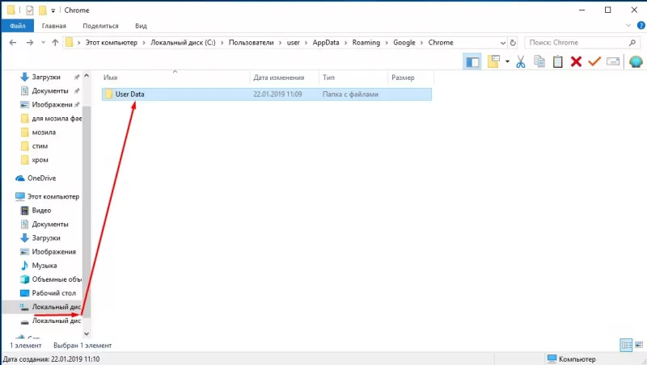Screen dimensions: 647x365
Task: Click the scissors Cut icon
Action: 521,62
